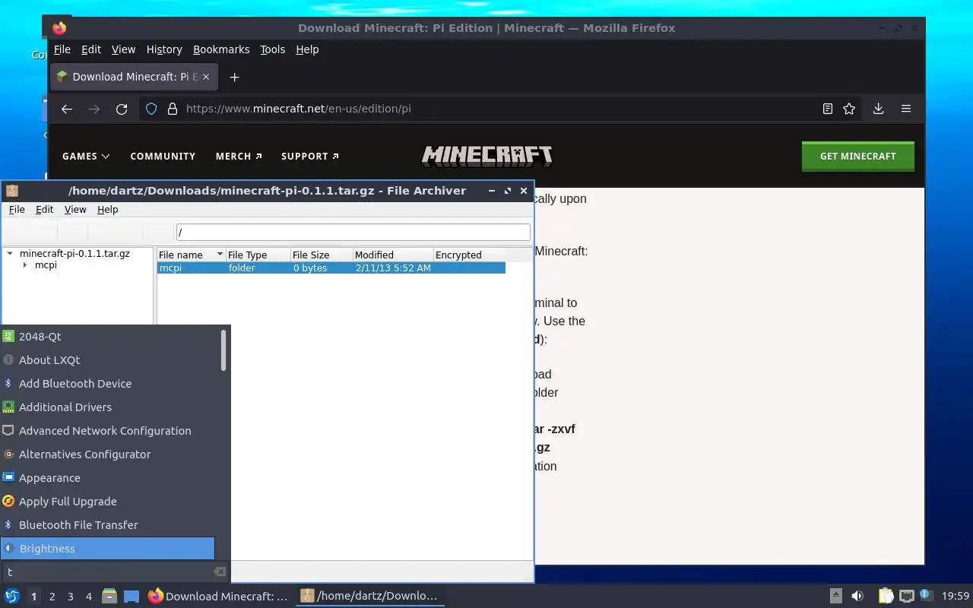Click Firefox back arrow button
The width and height of the screenshot is (973, 608).
[67, 109]
